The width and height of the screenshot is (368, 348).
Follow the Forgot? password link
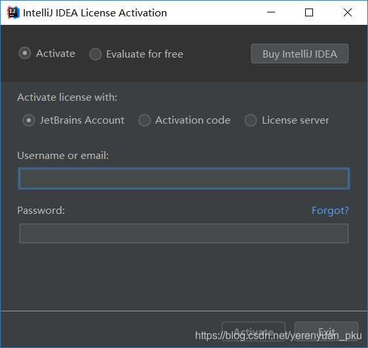(x=330, y=211)
